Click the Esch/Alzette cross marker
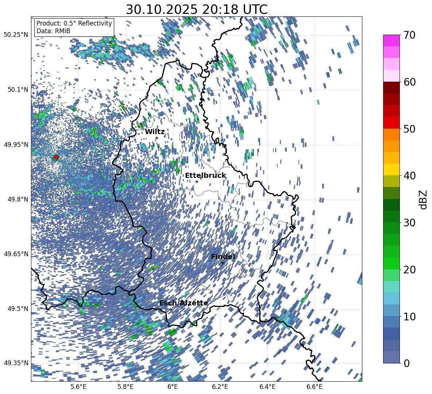The image size is (432, 394). pyautogui.click(x=170, y=309)
